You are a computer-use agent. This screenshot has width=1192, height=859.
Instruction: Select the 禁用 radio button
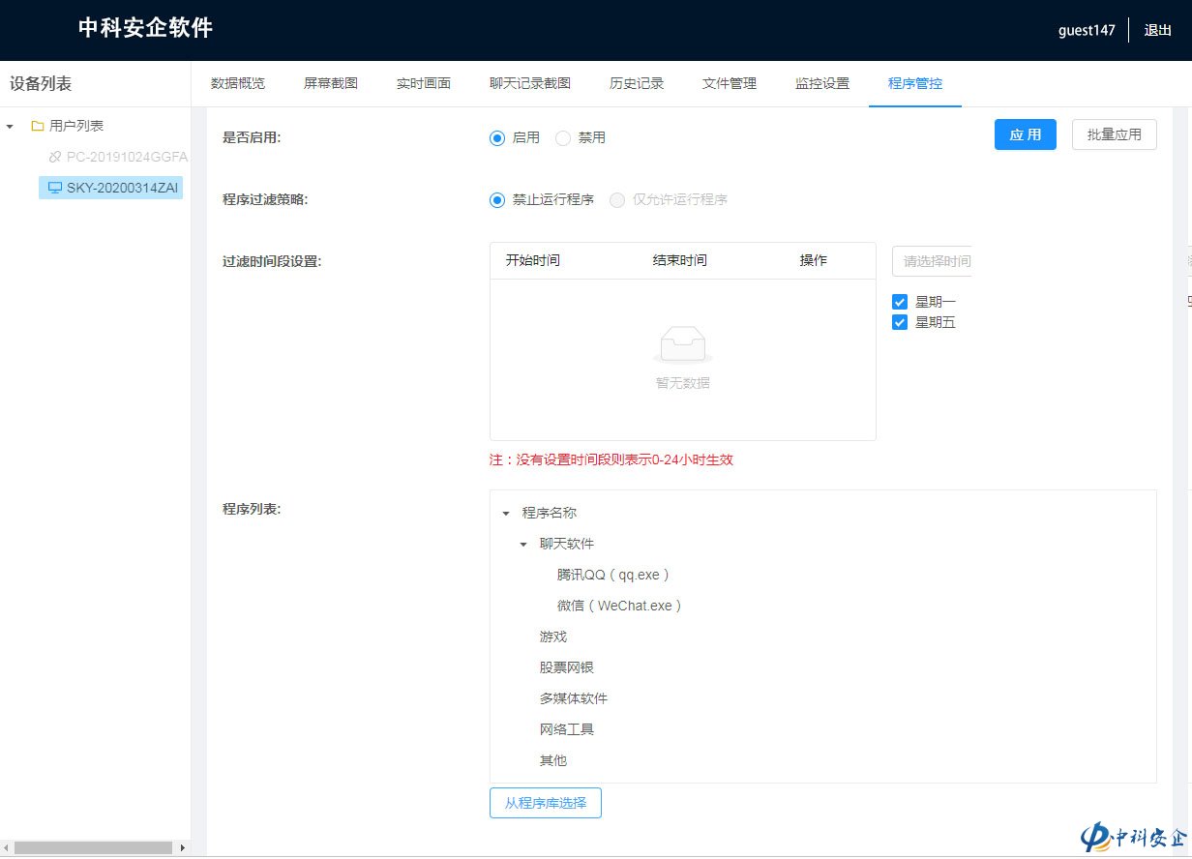[563, 137]
